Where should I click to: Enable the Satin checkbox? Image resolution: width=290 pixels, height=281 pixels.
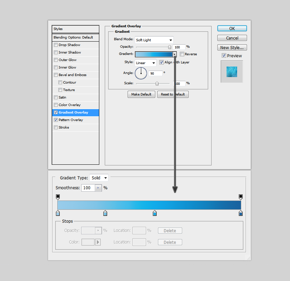point(56,97)
